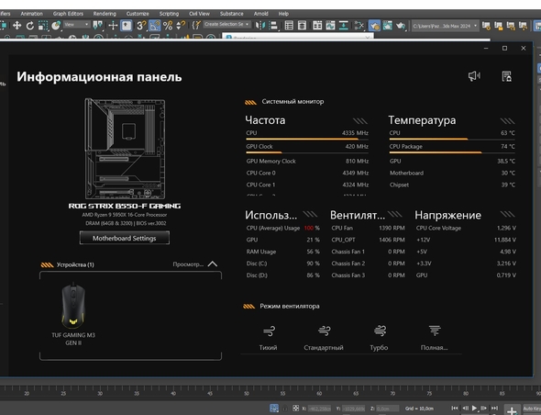Image resolution: width=541 pixels, height=415 pixels.
Task: Open the announcements megaphone icon
Action: click(x=474, y=76)
